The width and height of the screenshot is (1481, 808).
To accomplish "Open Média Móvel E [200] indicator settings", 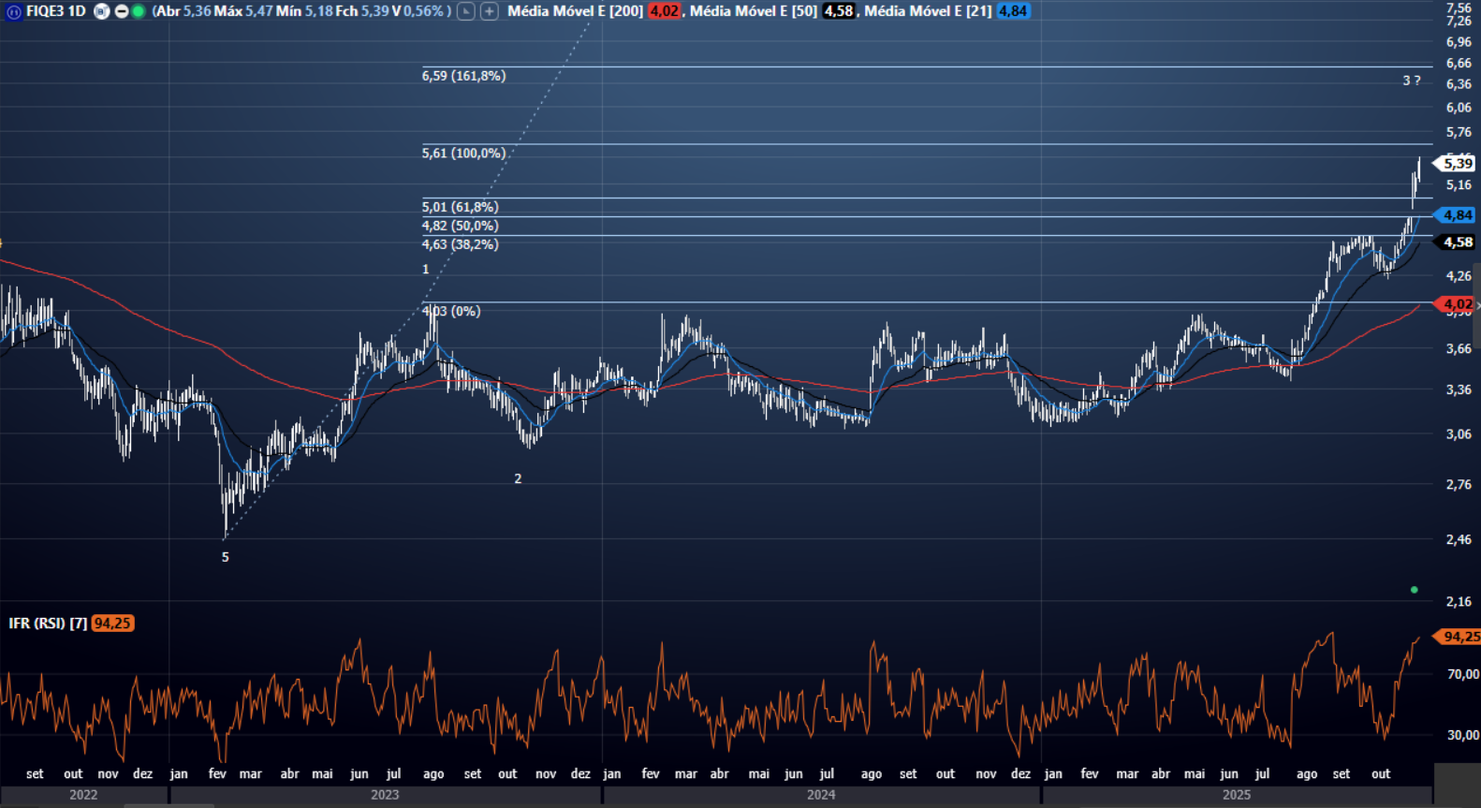I will point(575,11).
